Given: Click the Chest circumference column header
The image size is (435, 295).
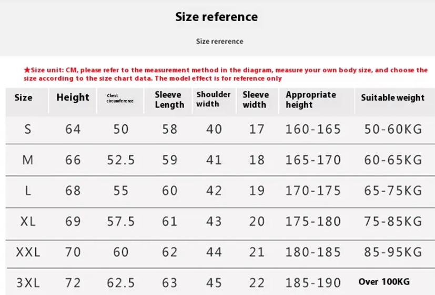Looking at the screenshot, I should (x=120, y=98).
